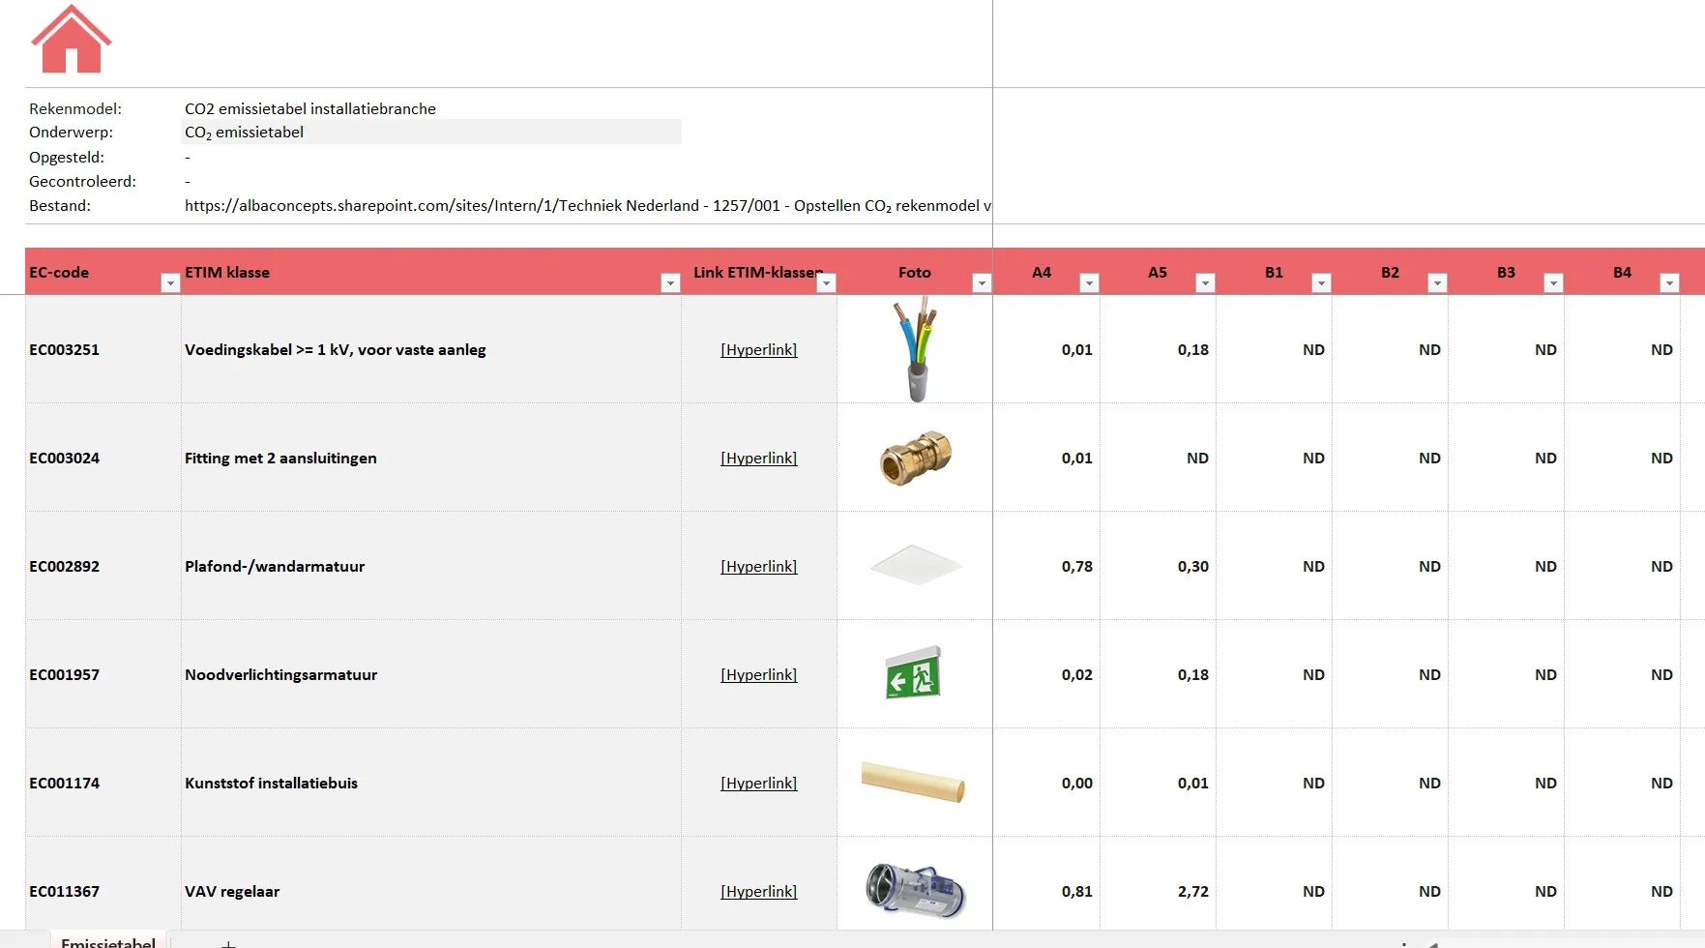Select cell EC001957
1705x948 pixels.
coord(103,675)
